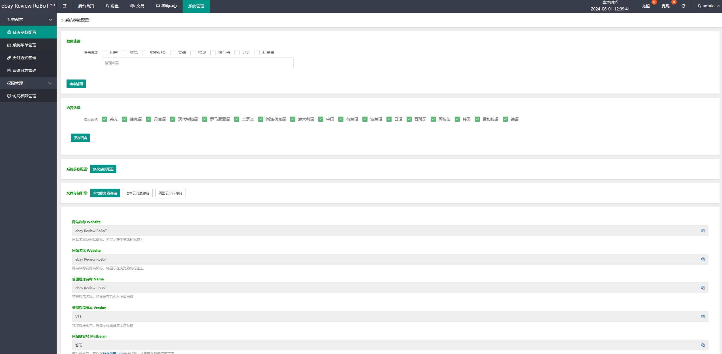722x354 pixels.
Task: Open 支付方式管理 in the sidebar
Action: point(24,58)
